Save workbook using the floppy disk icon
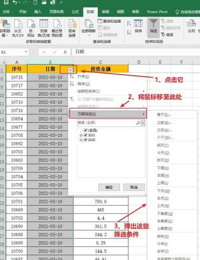200x260 pixels. [6, 2]
